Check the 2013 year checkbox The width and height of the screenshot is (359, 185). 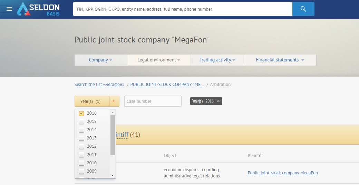[81, 138]
